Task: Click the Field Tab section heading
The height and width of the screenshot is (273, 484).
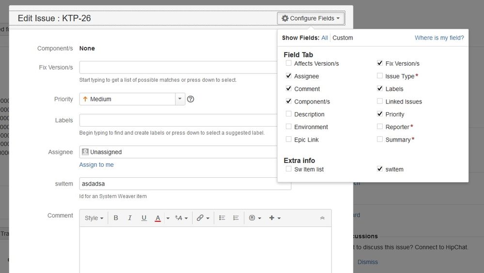Action: (x=298, y=55)
